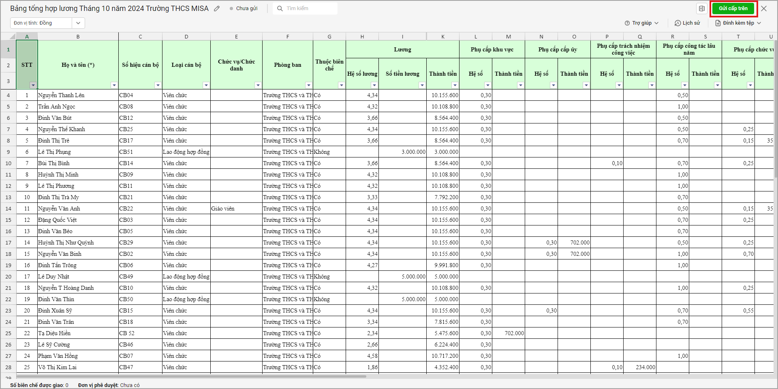Select row header 9
The image size is (778, 389).
click(x=8, y=152)
